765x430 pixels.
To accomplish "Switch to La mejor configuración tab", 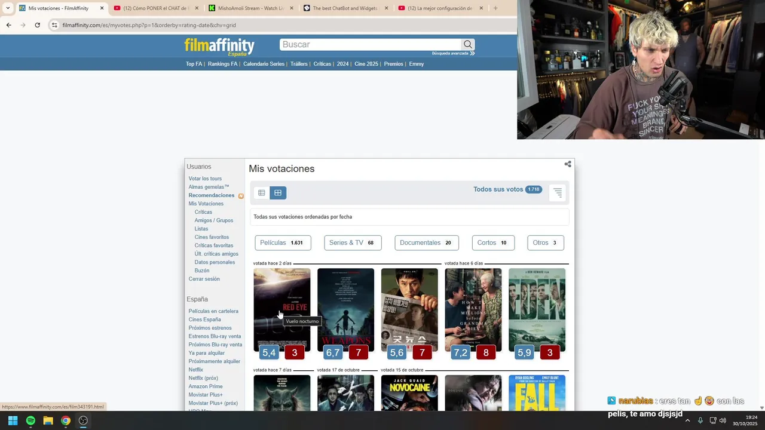I will (x=441, y=8).
